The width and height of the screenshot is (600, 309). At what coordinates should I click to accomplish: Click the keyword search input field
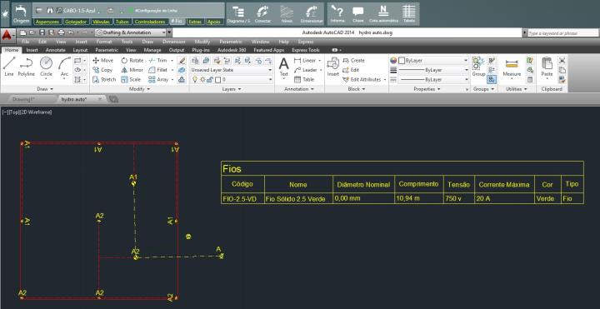pyautogui.click(x=562, y=33)
